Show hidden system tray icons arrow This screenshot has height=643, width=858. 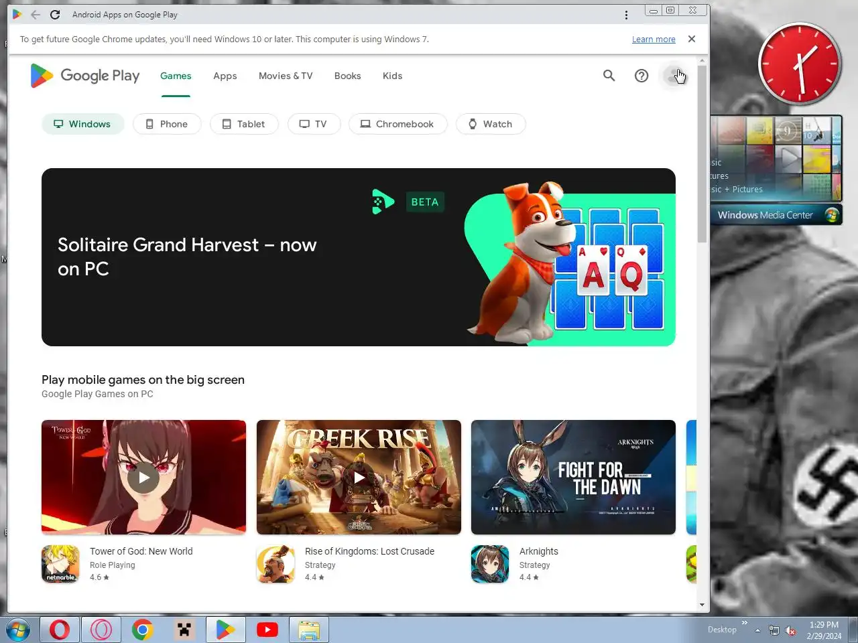(757, 630)
